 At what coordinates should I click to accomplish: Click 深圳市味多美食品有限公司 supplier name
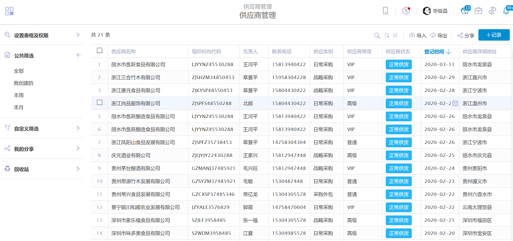pos(141,234)
